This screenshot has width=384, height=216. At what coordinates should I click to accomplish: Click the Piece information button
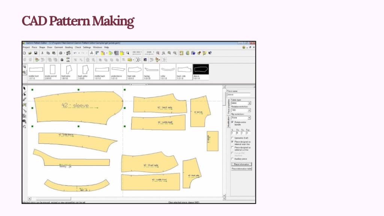coord(241,164)
